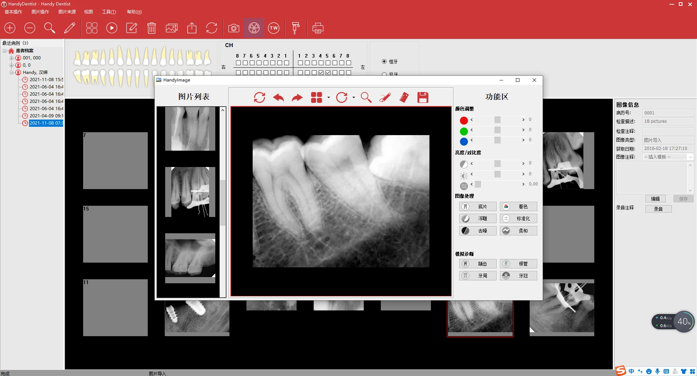Check upper right tooth 1 checkbox
Screen dimensions: 697x376
pos(286,63)
